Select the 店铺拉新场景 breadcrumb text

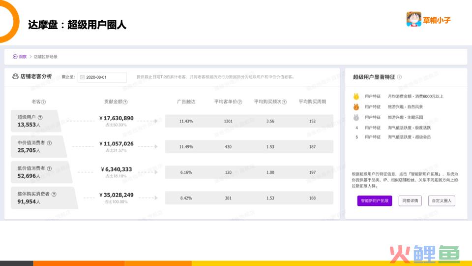coord(45,57)
